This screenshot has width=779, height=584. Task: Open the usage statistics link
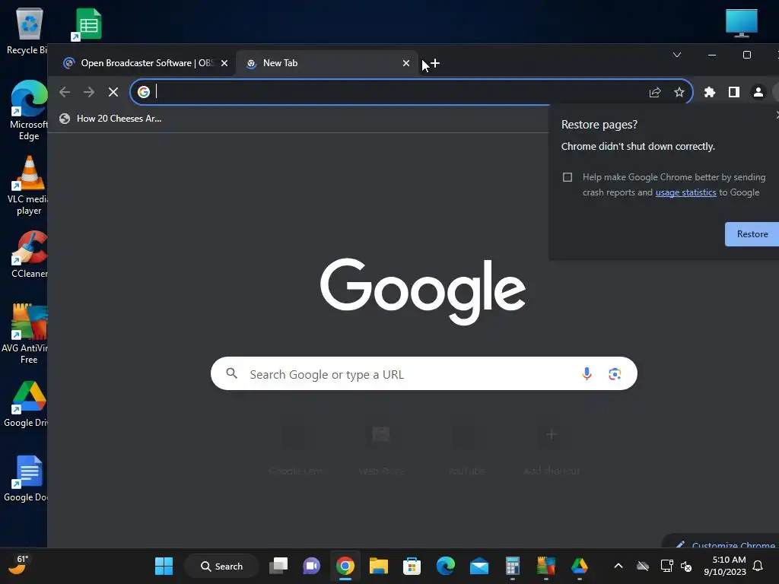tap(685, 192)
